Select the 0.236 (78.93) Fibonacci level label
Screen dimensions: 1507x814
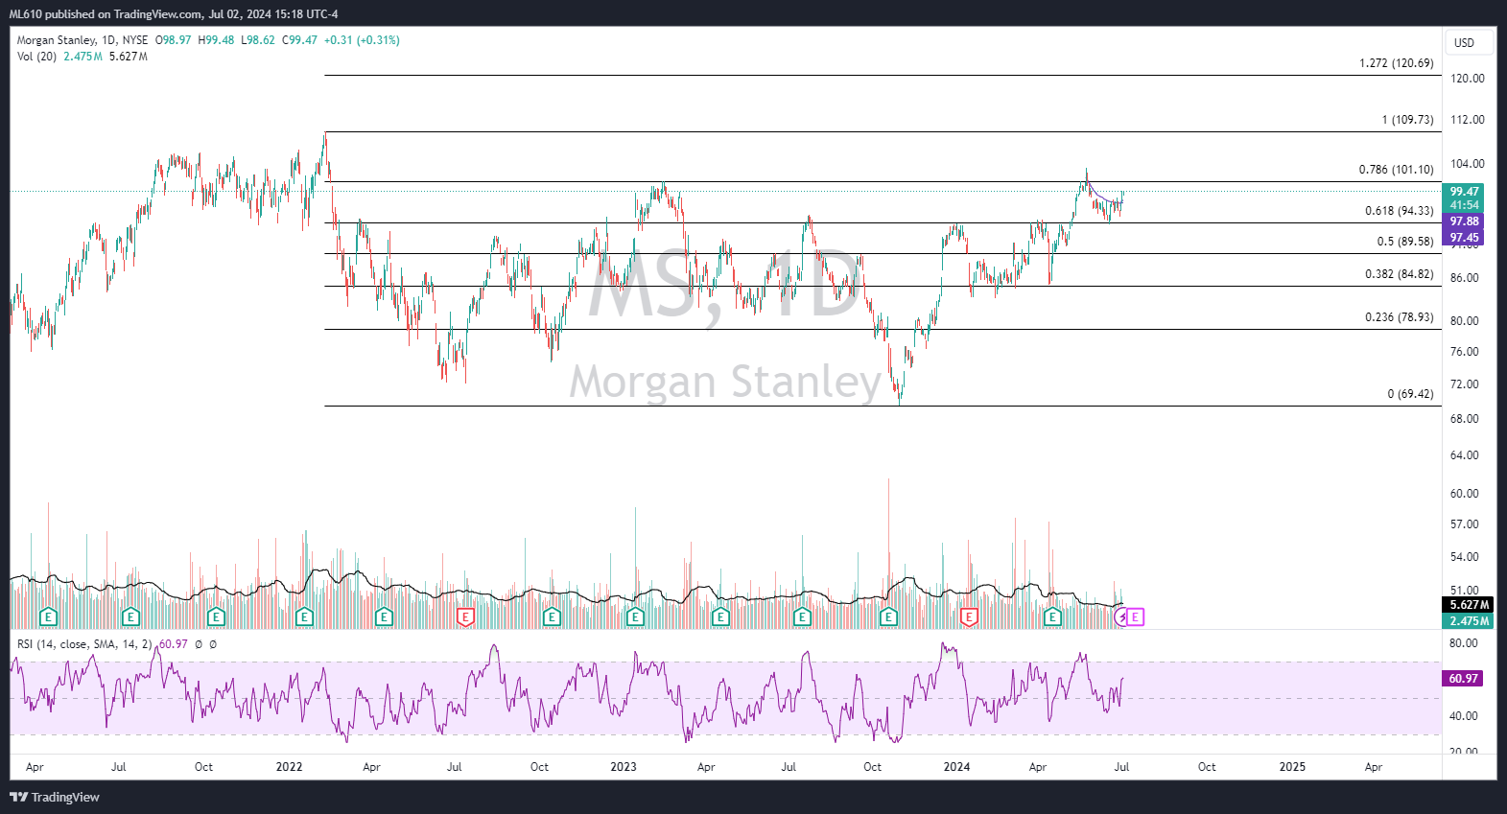1399,317
